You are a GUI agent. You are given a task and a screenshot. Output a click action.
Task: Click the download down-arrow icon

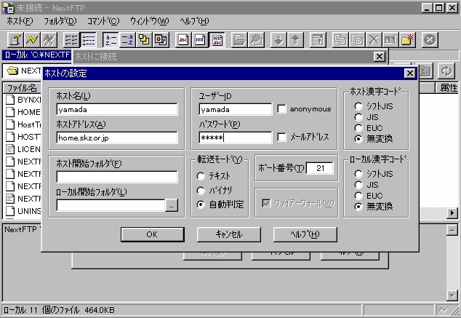pyautogui.click(x=278, y=39)
